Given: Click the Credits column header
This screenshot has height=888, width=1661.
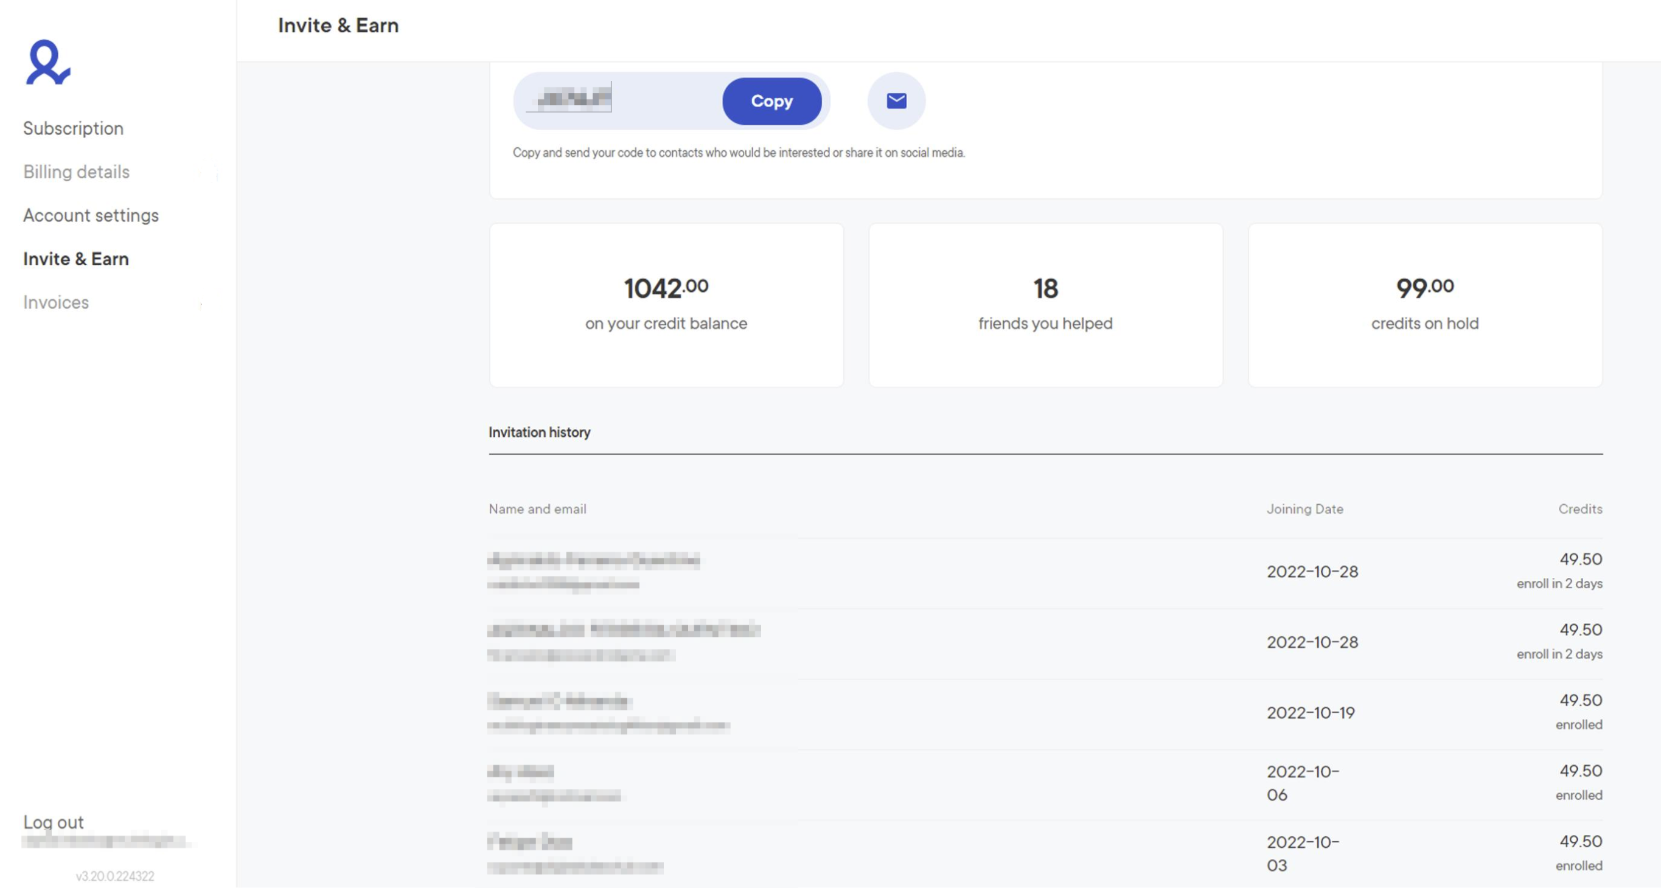Looking at the screenshot, I should pos(1579,509).
